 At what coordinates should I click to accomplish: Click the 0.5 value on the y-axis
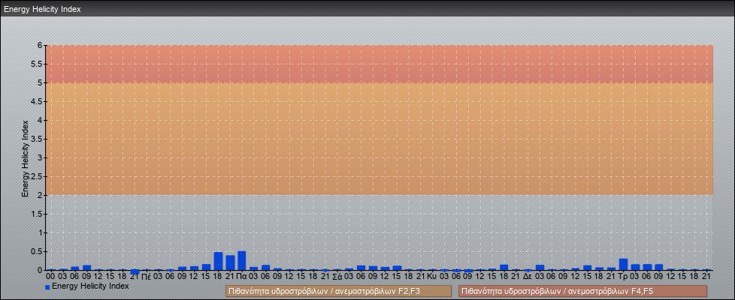(x=37, y=251)
